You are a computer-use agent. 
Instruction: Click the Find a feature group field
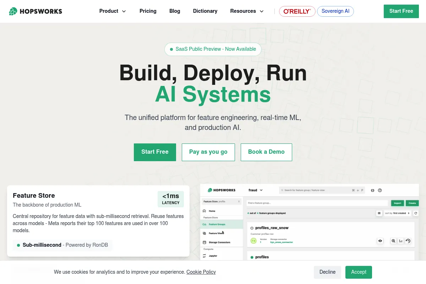tap(317, 203)
